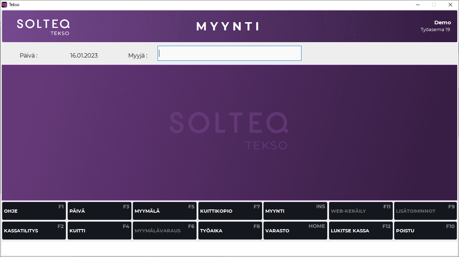
Task: Exit using POISTU F10 button
Action: pyautogui.click(x=426, y=231)
